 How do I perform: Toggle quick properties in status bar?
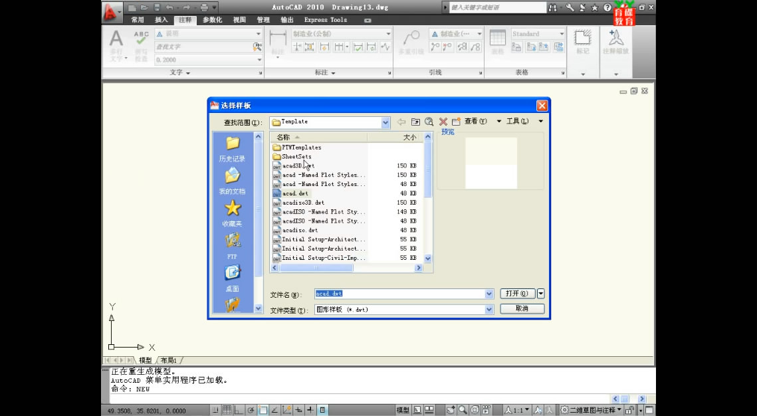tap(322, 410)
